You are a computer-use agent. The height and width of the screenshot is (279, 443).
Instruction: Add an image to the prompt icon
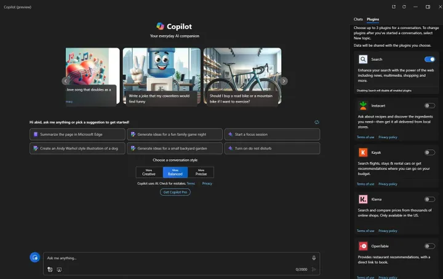[50, 269]
